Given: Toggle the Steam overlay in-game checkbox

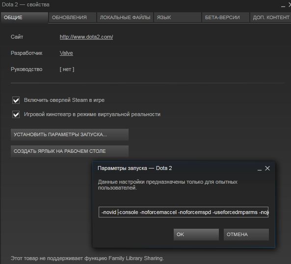Looking at the screenshot, I should click(x=16, y=100).
